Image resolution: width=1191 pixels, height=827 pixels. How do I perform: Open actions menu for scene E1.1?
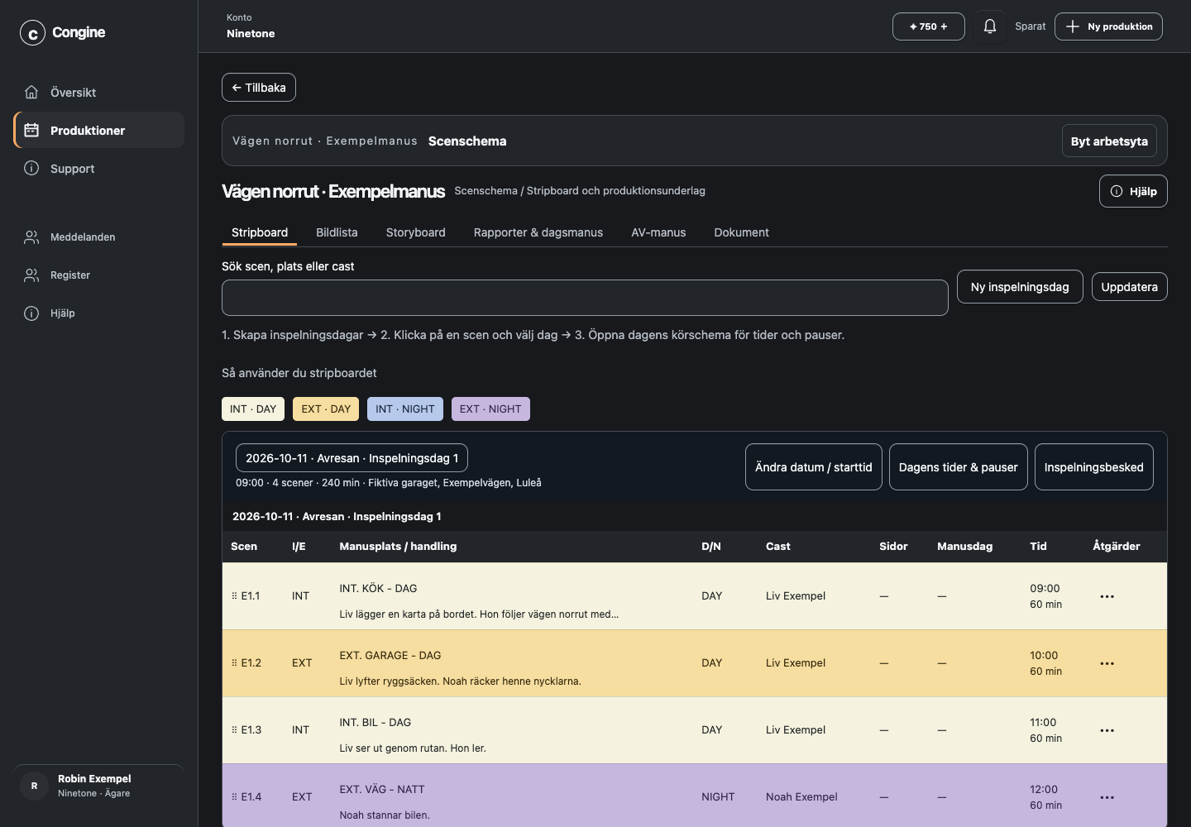coord(1107,596)
